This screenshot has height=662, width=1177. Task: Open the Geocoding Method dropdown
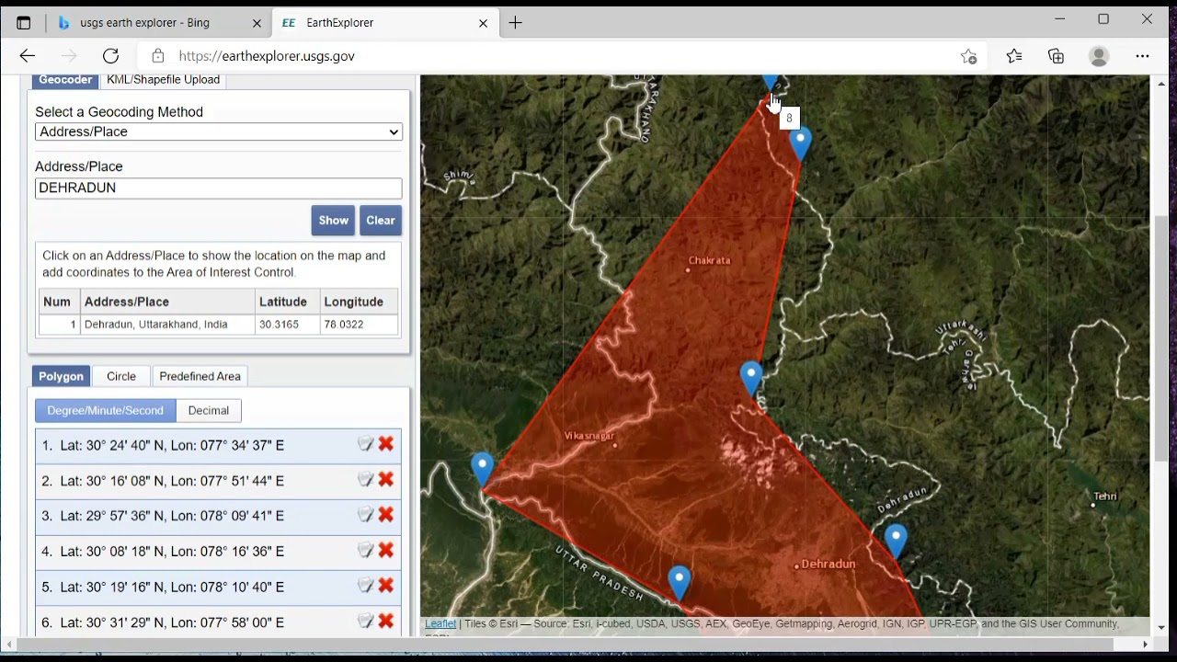click(219, 131)
